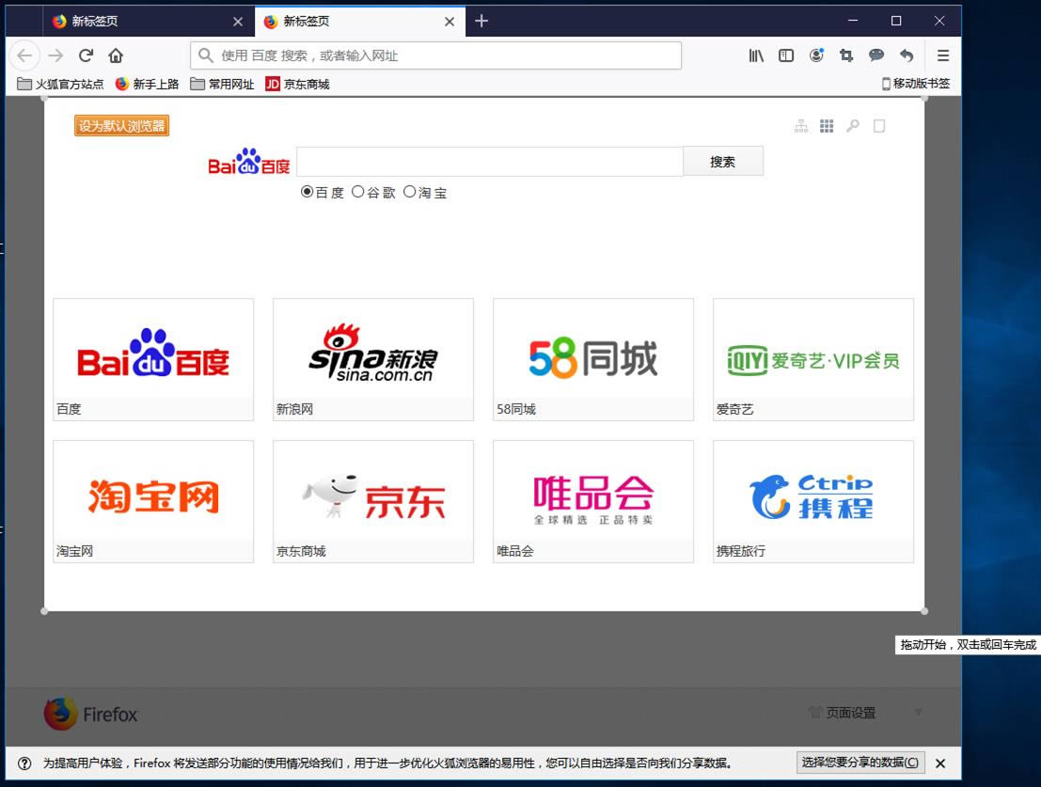Close the active 新标签页 tab
The width and height of the screenshot is (1041, 787).
[x=450, y=22]
